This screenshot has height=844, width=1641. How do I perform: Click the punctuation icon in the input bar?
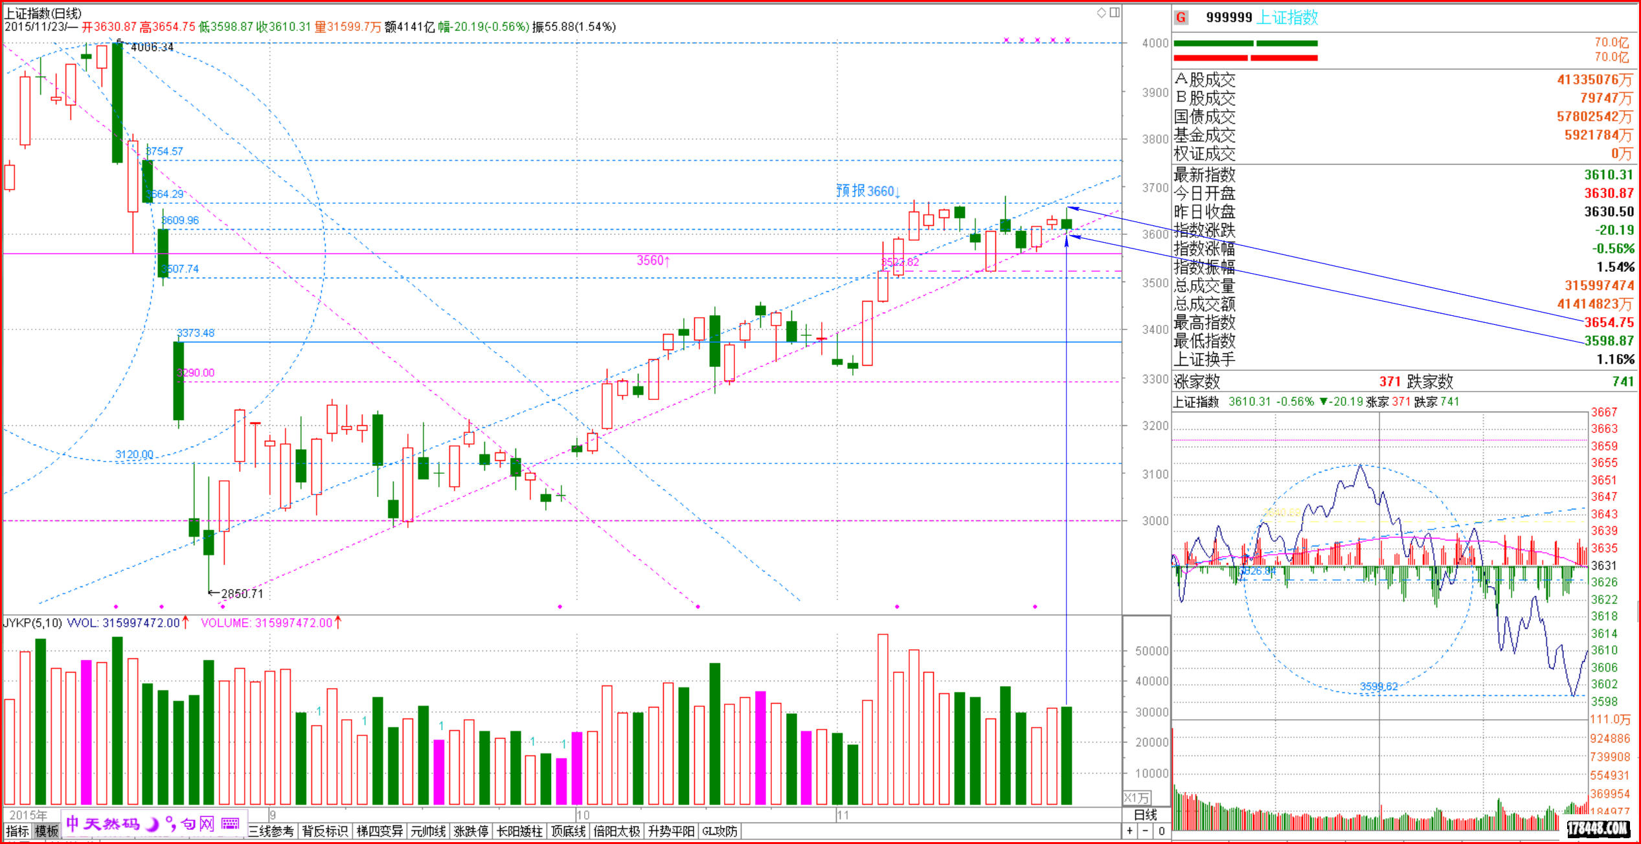[171, 823]
